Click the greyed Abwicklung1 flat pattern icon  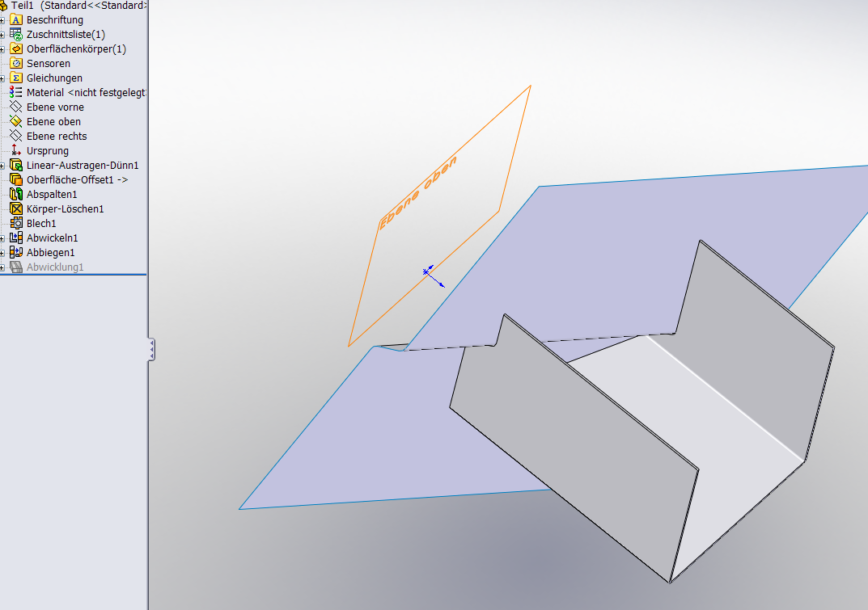(x=16, y=267)
